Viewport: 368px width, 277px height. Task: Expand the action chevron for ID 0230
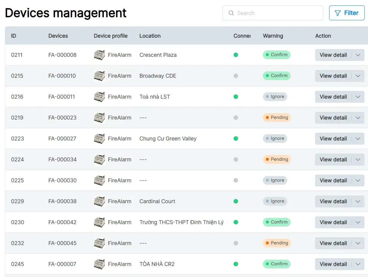point(358,222)
